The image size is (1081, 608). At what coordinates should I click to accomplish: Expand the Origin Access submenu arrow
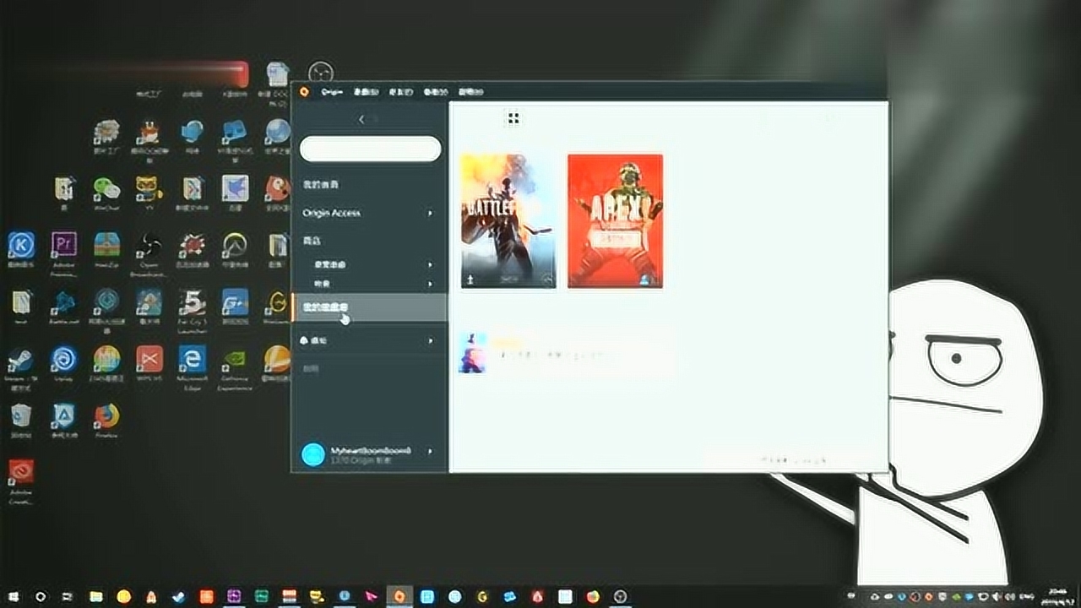tap(430, 213)
